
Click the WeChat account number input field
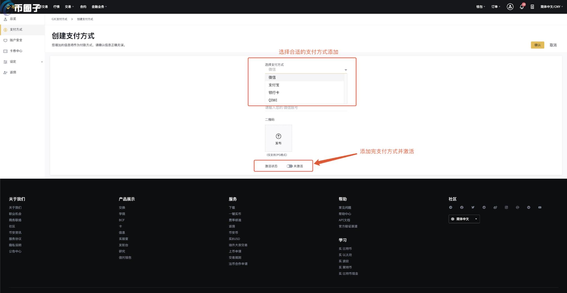coord(306,108)
